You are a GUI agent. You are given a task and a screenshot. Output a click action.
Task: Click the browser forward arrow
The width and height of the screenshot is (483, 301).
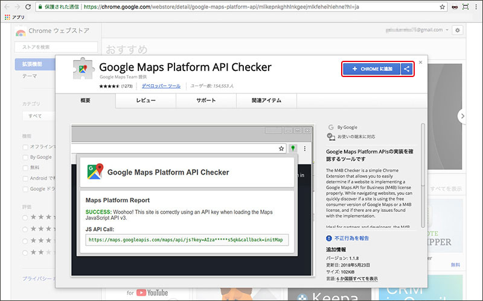pos(18,7)
